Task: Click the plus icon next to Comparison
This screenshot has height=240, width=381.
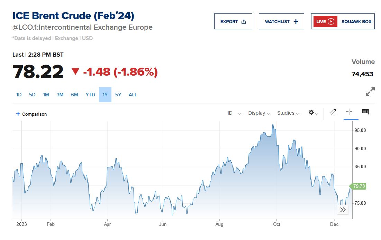Action: tap(18, 114)
